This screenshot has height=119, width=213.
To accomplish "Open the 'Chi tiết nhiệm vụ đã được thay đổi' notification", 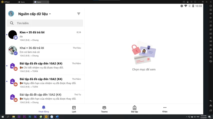I will click(45, 67).
